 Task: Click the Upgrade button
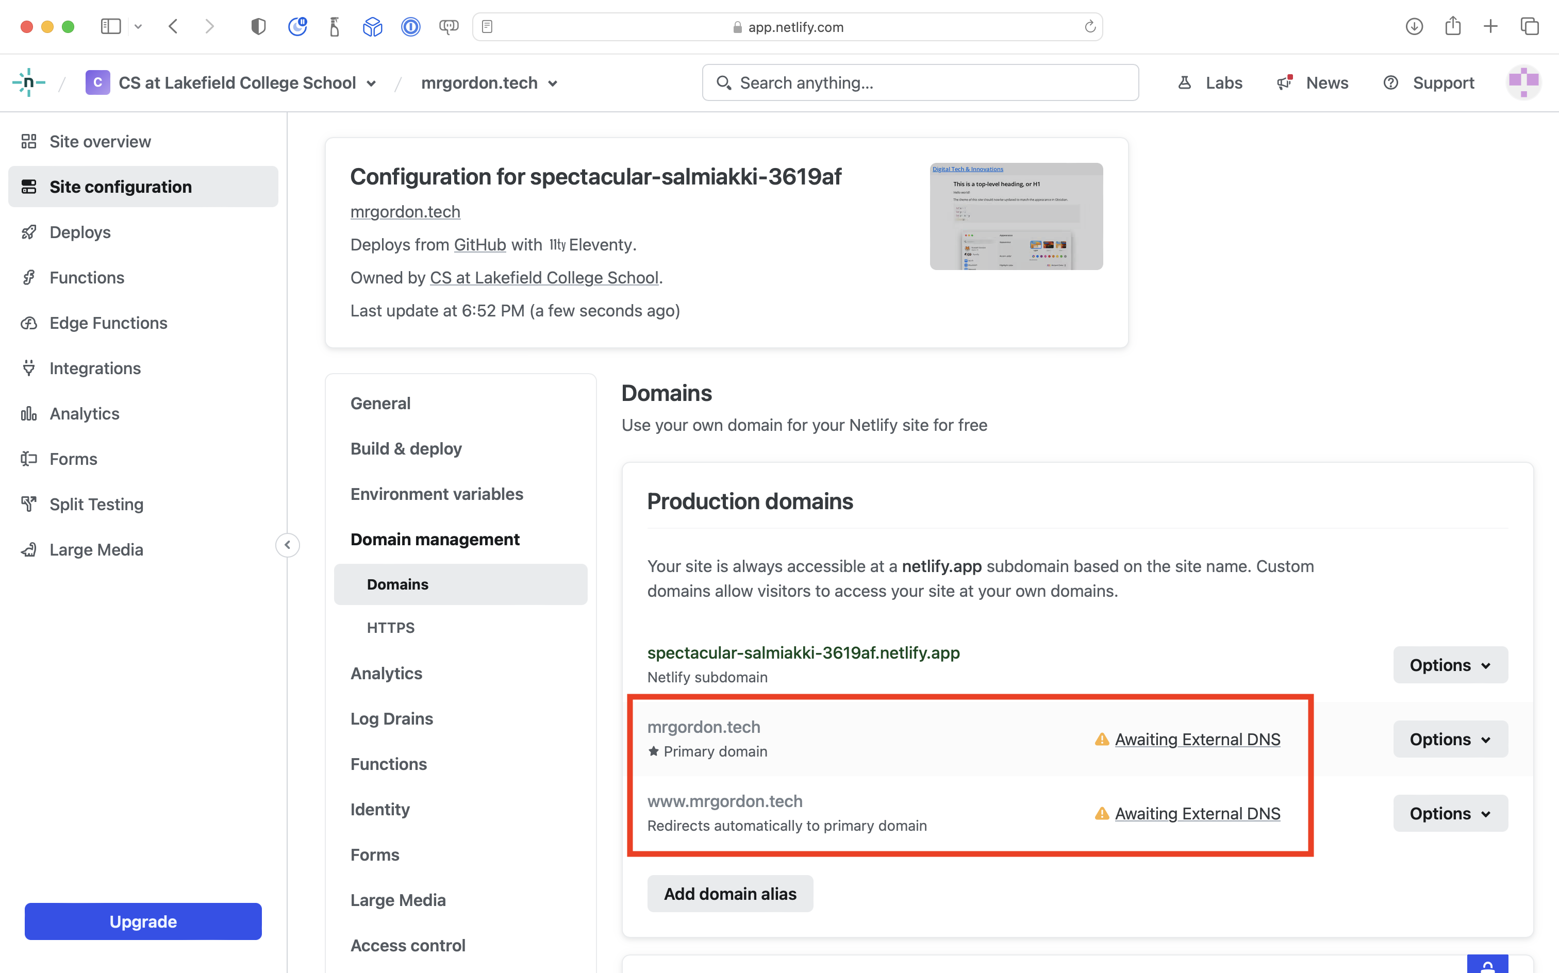143,921
